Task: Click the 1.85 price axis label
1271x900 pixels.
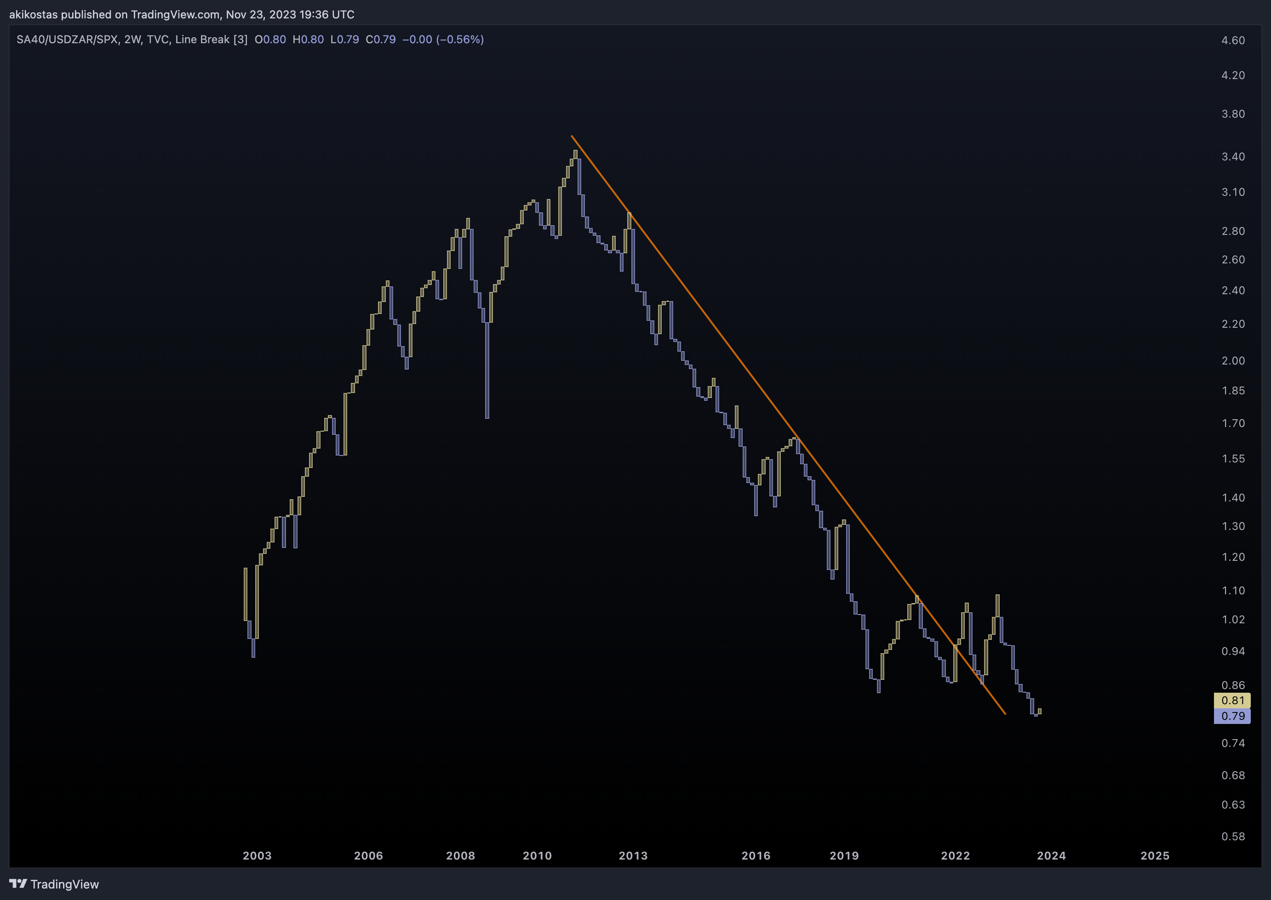Action: (1233, 391)
